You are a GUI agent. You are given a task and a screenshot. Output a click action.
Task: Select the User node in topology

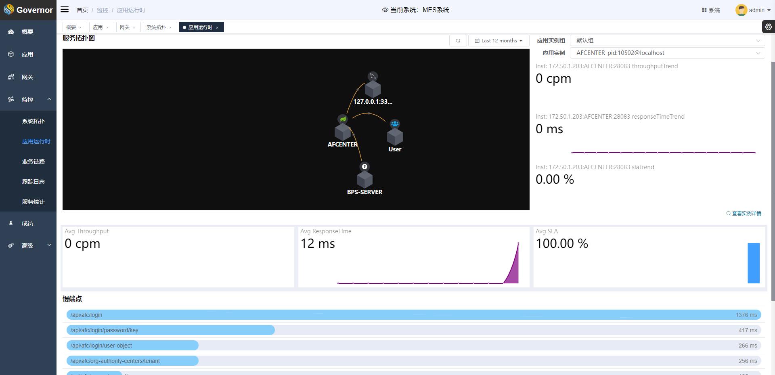395,136
